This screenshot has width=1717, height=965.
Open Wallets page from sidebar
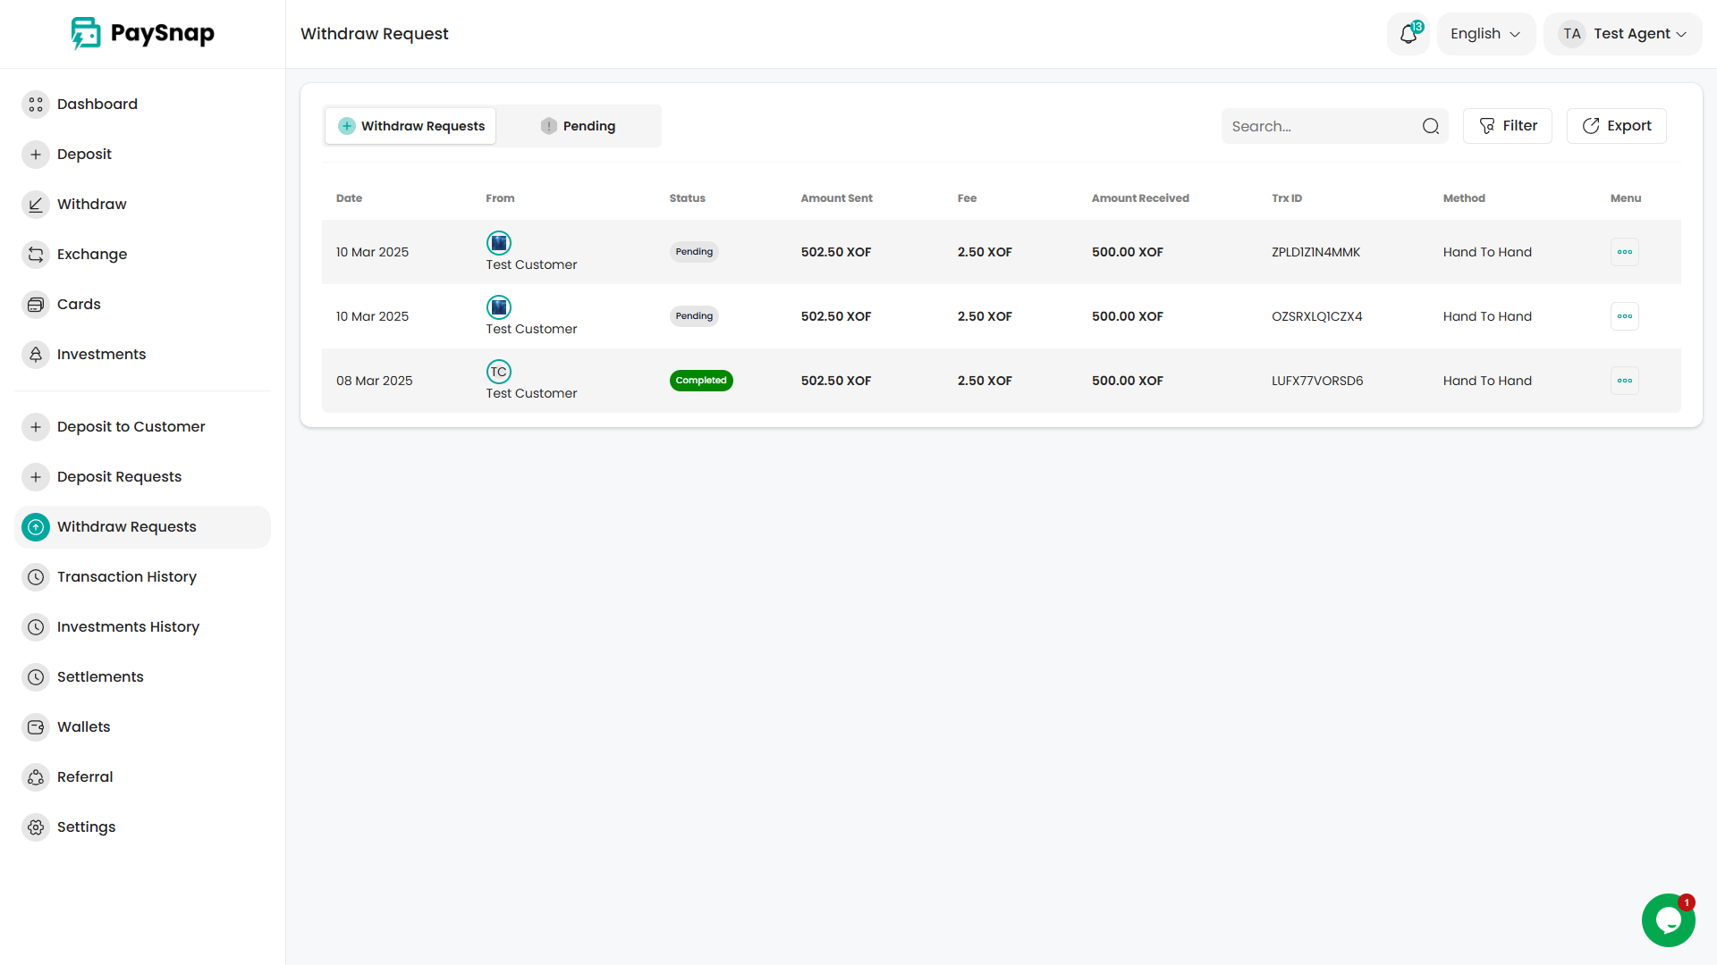coord(83,727)
